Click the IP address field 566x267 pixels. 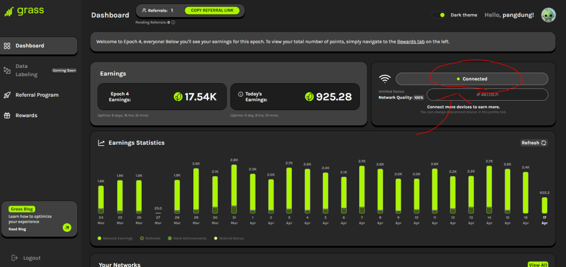pyautogui.click(x=487, y=94)
